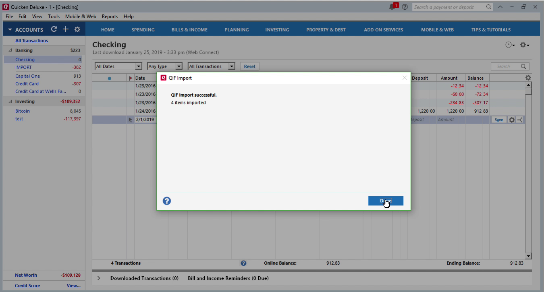Open the File menu
Viewport: 544px width, 292px height.
coord(9,17)
